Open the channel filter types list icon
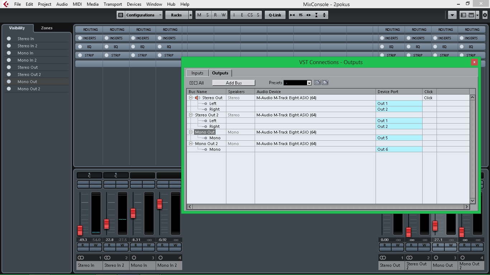This screenshot has width=490, height=275. click(452, 15)
